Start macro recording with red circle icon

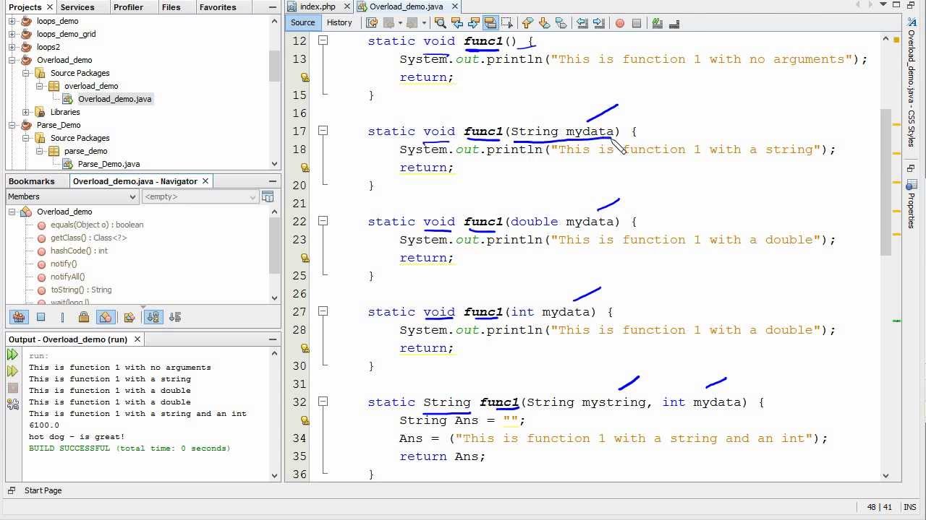point(620,23)
